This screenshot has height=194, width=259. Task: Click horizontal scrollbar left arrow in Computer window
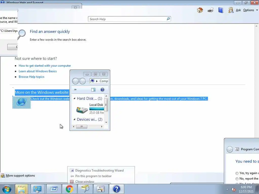tap(74, 127)
